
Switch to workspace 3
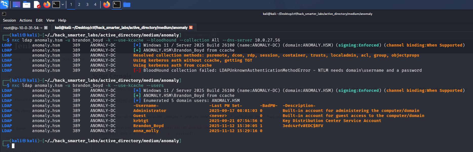87,5
